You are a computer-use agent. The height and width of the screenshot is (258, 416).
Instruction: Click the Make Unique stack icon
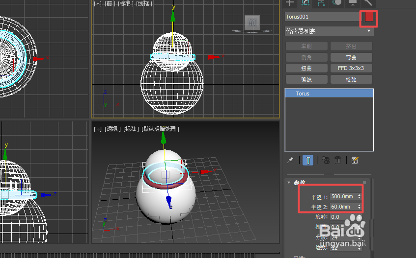pyautogui.click(x=326, y=160)
